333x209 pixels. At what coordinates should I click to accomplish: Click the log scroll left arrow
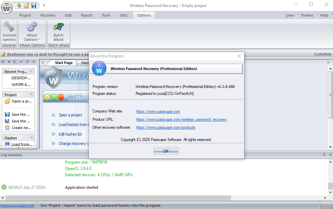coord(3,198)
